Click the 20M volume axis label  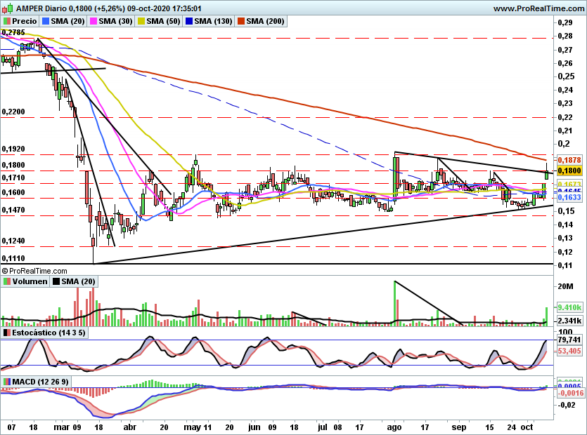(565, 287)
